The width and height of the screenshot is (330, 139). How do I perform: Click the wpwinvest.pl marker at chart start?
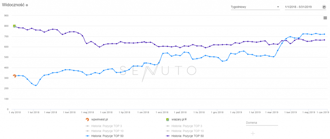[x=15, y=76]
